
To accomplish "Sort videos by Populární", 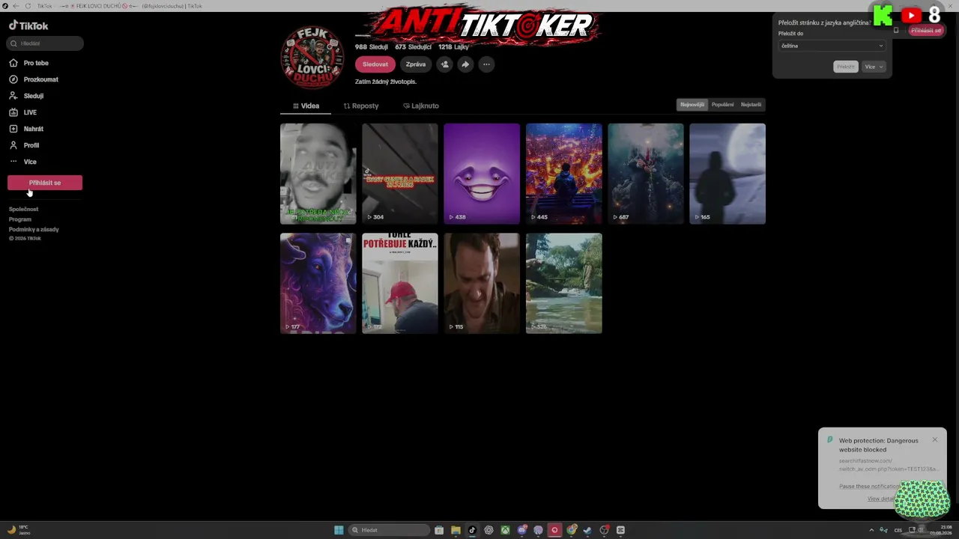I will (723, 105).
